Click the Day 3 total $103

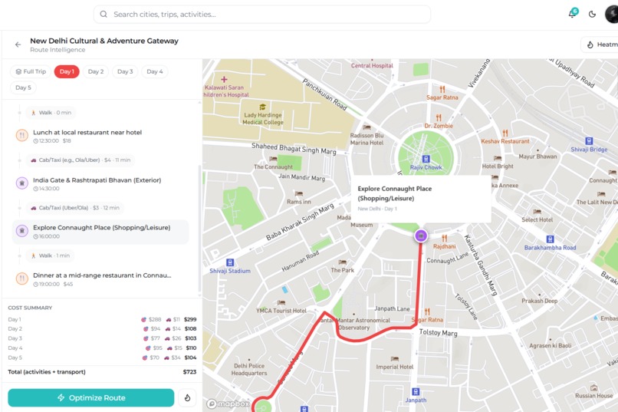point(191,338)
